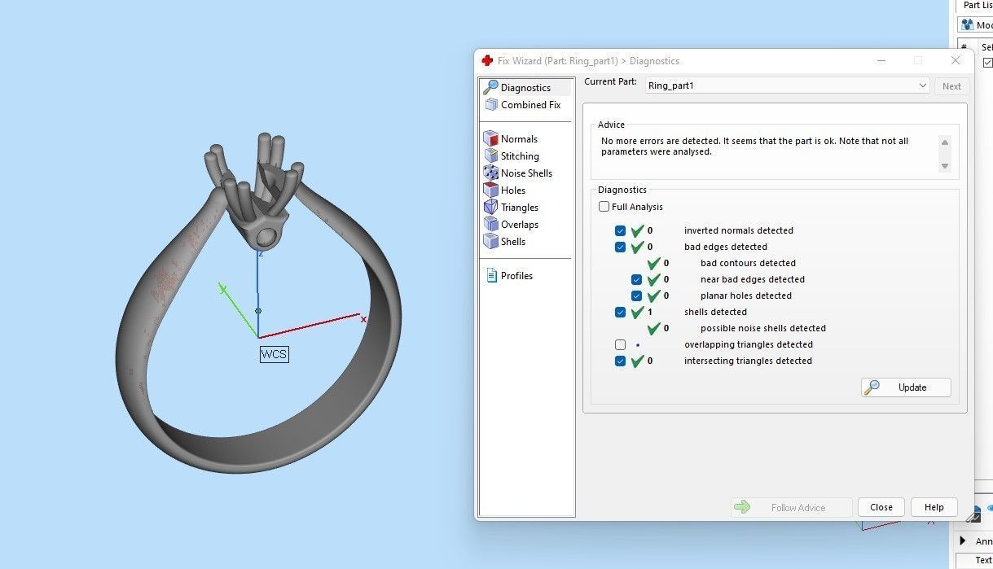The height and width of the screenshot is (569, 993).
Task: Click 'bad contours detected' text
Action: [x=748, y=263]
